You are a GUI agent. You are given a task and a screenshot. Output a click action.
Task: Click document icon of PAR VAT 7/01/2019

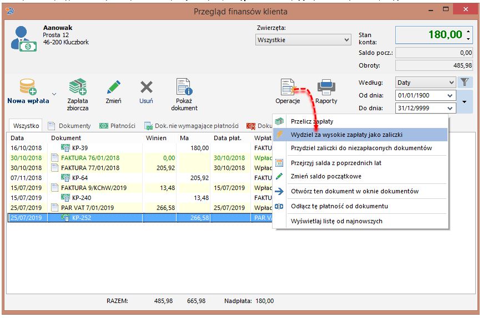point(54,207)
